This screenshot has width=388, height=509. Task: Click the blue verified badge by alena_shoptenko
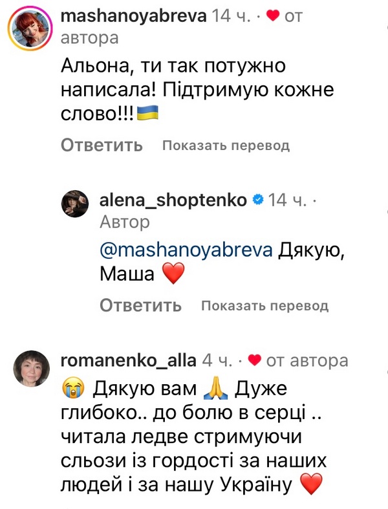coord(257,200)
